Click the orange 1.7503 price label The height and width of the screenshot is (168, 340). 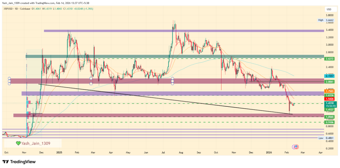[329, 90]
